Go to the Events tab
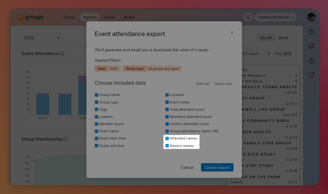Screen dimensions: 328x194 coord(110,17)
